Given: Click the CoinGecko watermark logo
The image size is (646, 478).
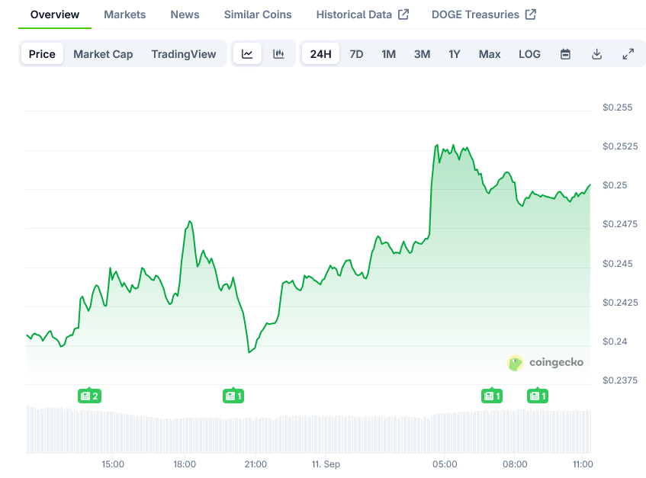Looking at the screenshot, I should tap(545, 362).
